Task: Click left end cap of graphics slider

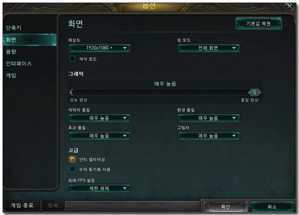Action: pos(71,92)
